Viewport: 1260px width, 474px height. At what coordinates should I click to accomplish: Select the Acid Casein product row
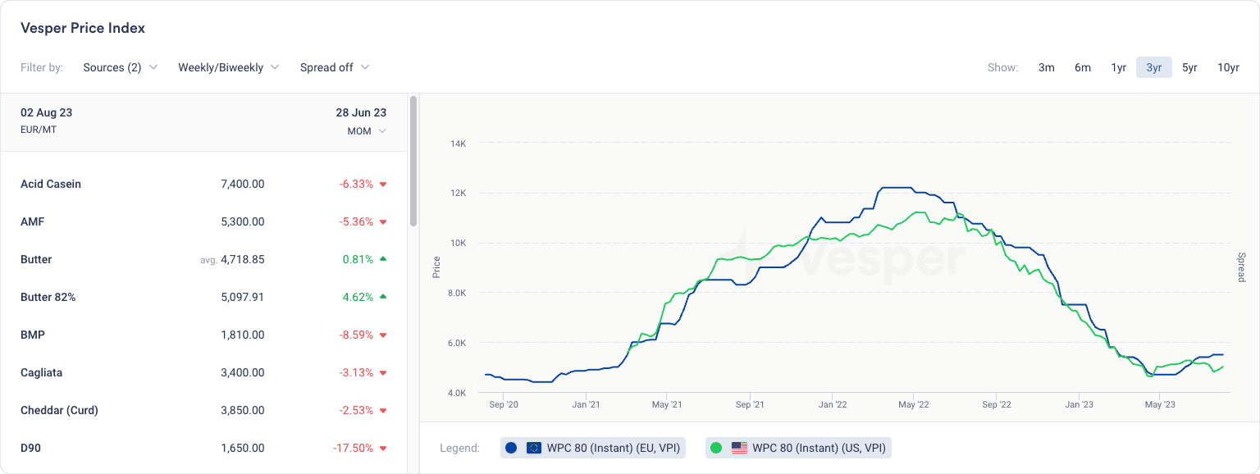[x=203, y=184]
